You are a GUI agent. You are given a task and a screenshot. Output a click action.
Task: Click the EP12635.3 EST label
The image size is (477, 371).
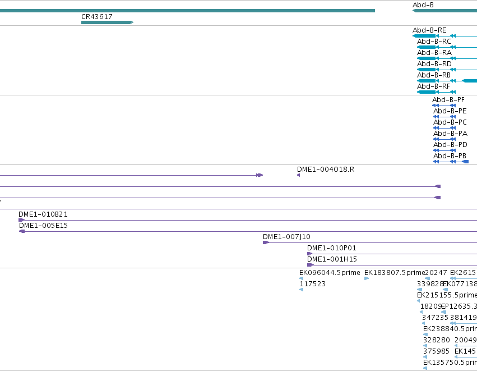[x=459, y=306]
